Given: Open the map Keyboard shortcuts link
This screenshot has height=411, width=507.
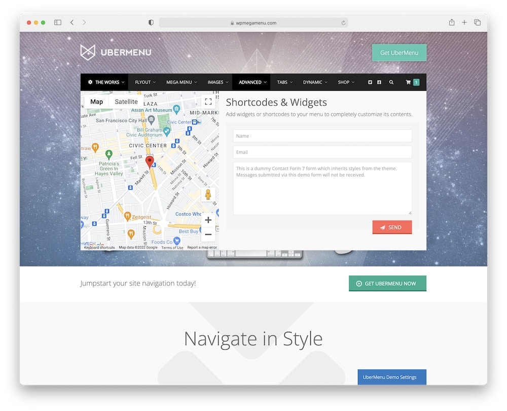Looking at the screenshot, I should (99, 248).
